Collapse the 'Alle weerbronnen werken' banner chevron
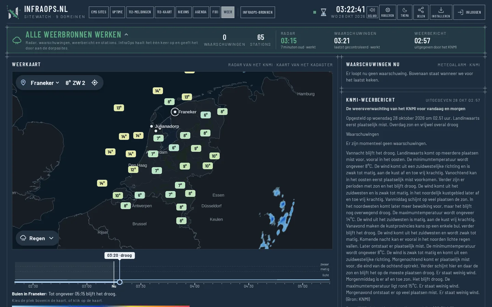The width and height of the screenshot is (492, 307). [126, 34]
